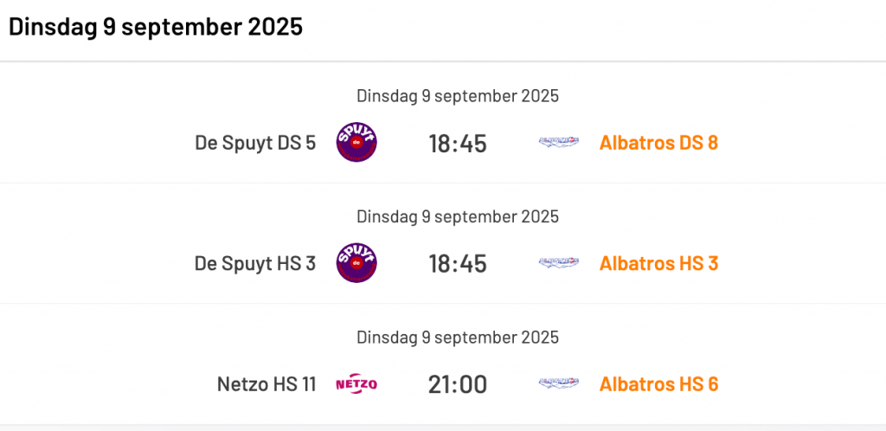The width and height of the screenshot is (886, 431).
Task: Click the Spuyt logo beside De Spuyt DS 5
Action: coord(356,142)
